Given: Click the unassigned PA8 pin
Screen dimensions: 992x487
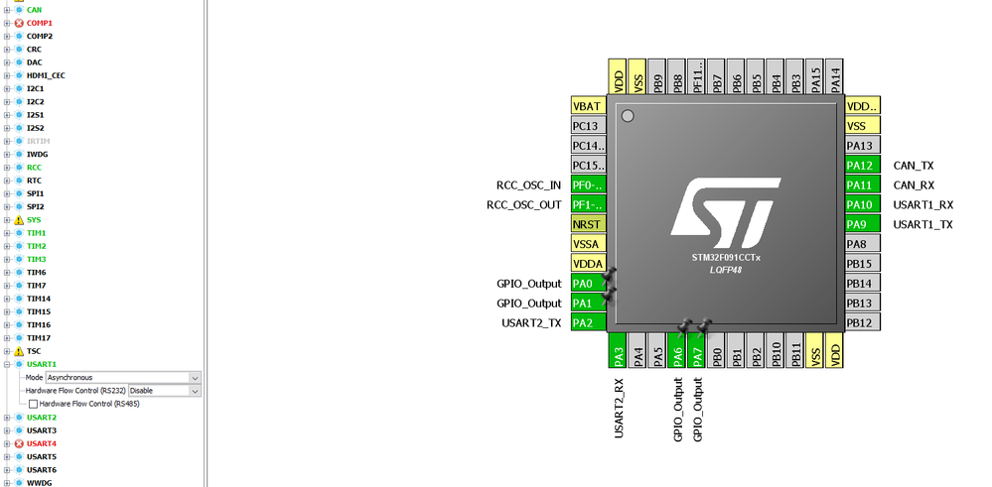Looking at the screenshot, I should 863,244.
